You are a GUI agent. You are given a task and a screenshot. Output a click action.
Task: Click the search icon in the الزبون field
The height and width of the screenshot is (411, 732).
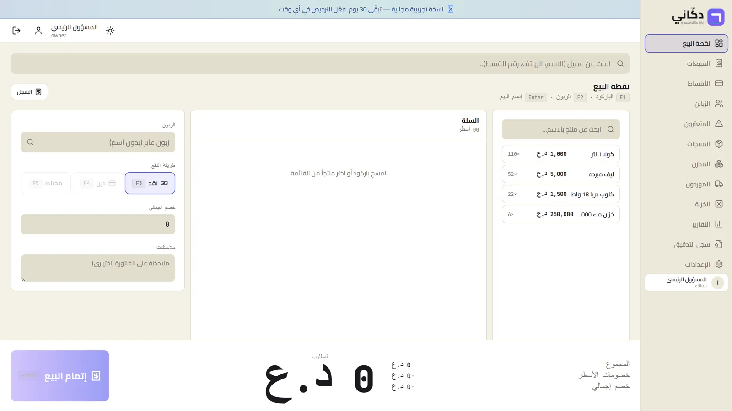(30, 142)
